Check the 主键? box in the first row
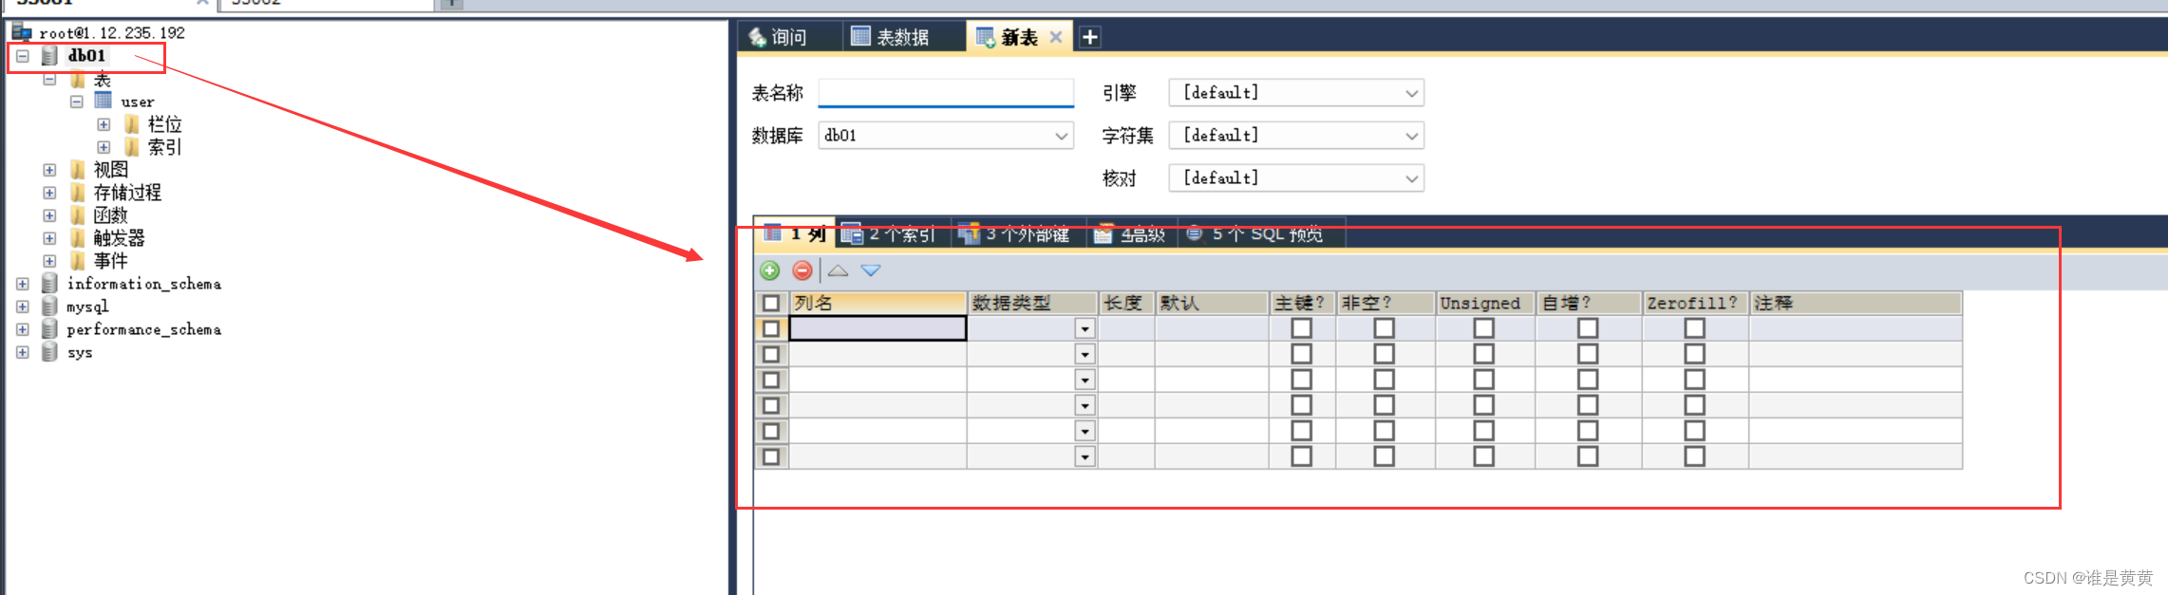Screen dimensions: 2168x595 [x=1302, y=328]
